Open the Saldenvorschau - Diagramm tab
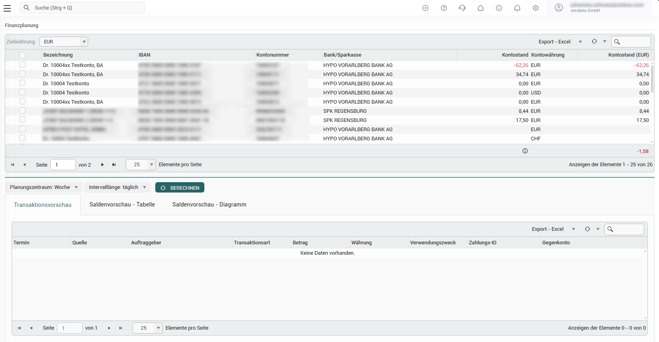 [209, 204]
